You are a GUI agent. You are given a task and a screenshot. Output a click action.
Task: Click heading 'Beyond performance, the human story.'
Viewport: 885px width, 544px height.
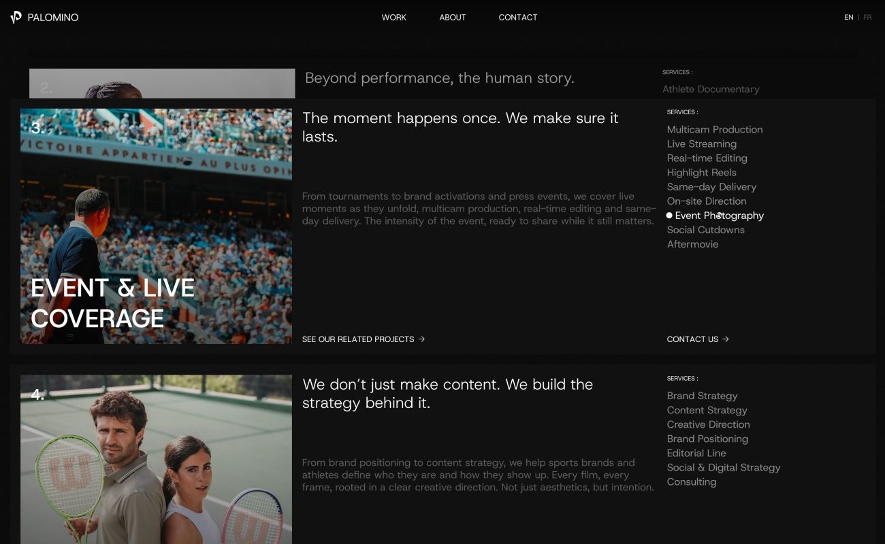pyautogui.click(x=440, y=78)
